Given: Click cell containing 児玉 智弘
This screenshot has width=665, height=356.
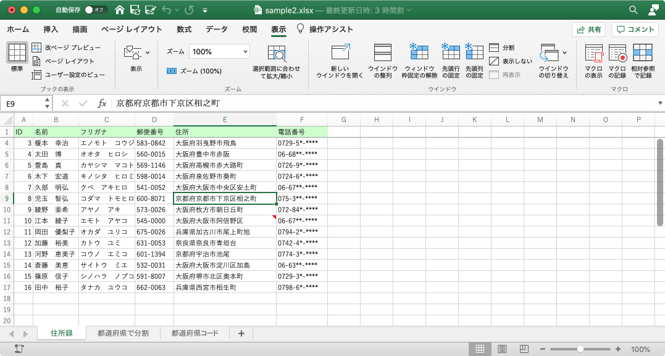Looking at the screenshot, I should tap(56, 198).
